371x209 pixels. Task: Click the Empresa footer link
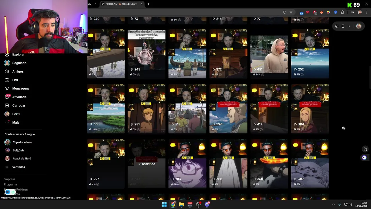pyautogui.click(x=10, y=179)
